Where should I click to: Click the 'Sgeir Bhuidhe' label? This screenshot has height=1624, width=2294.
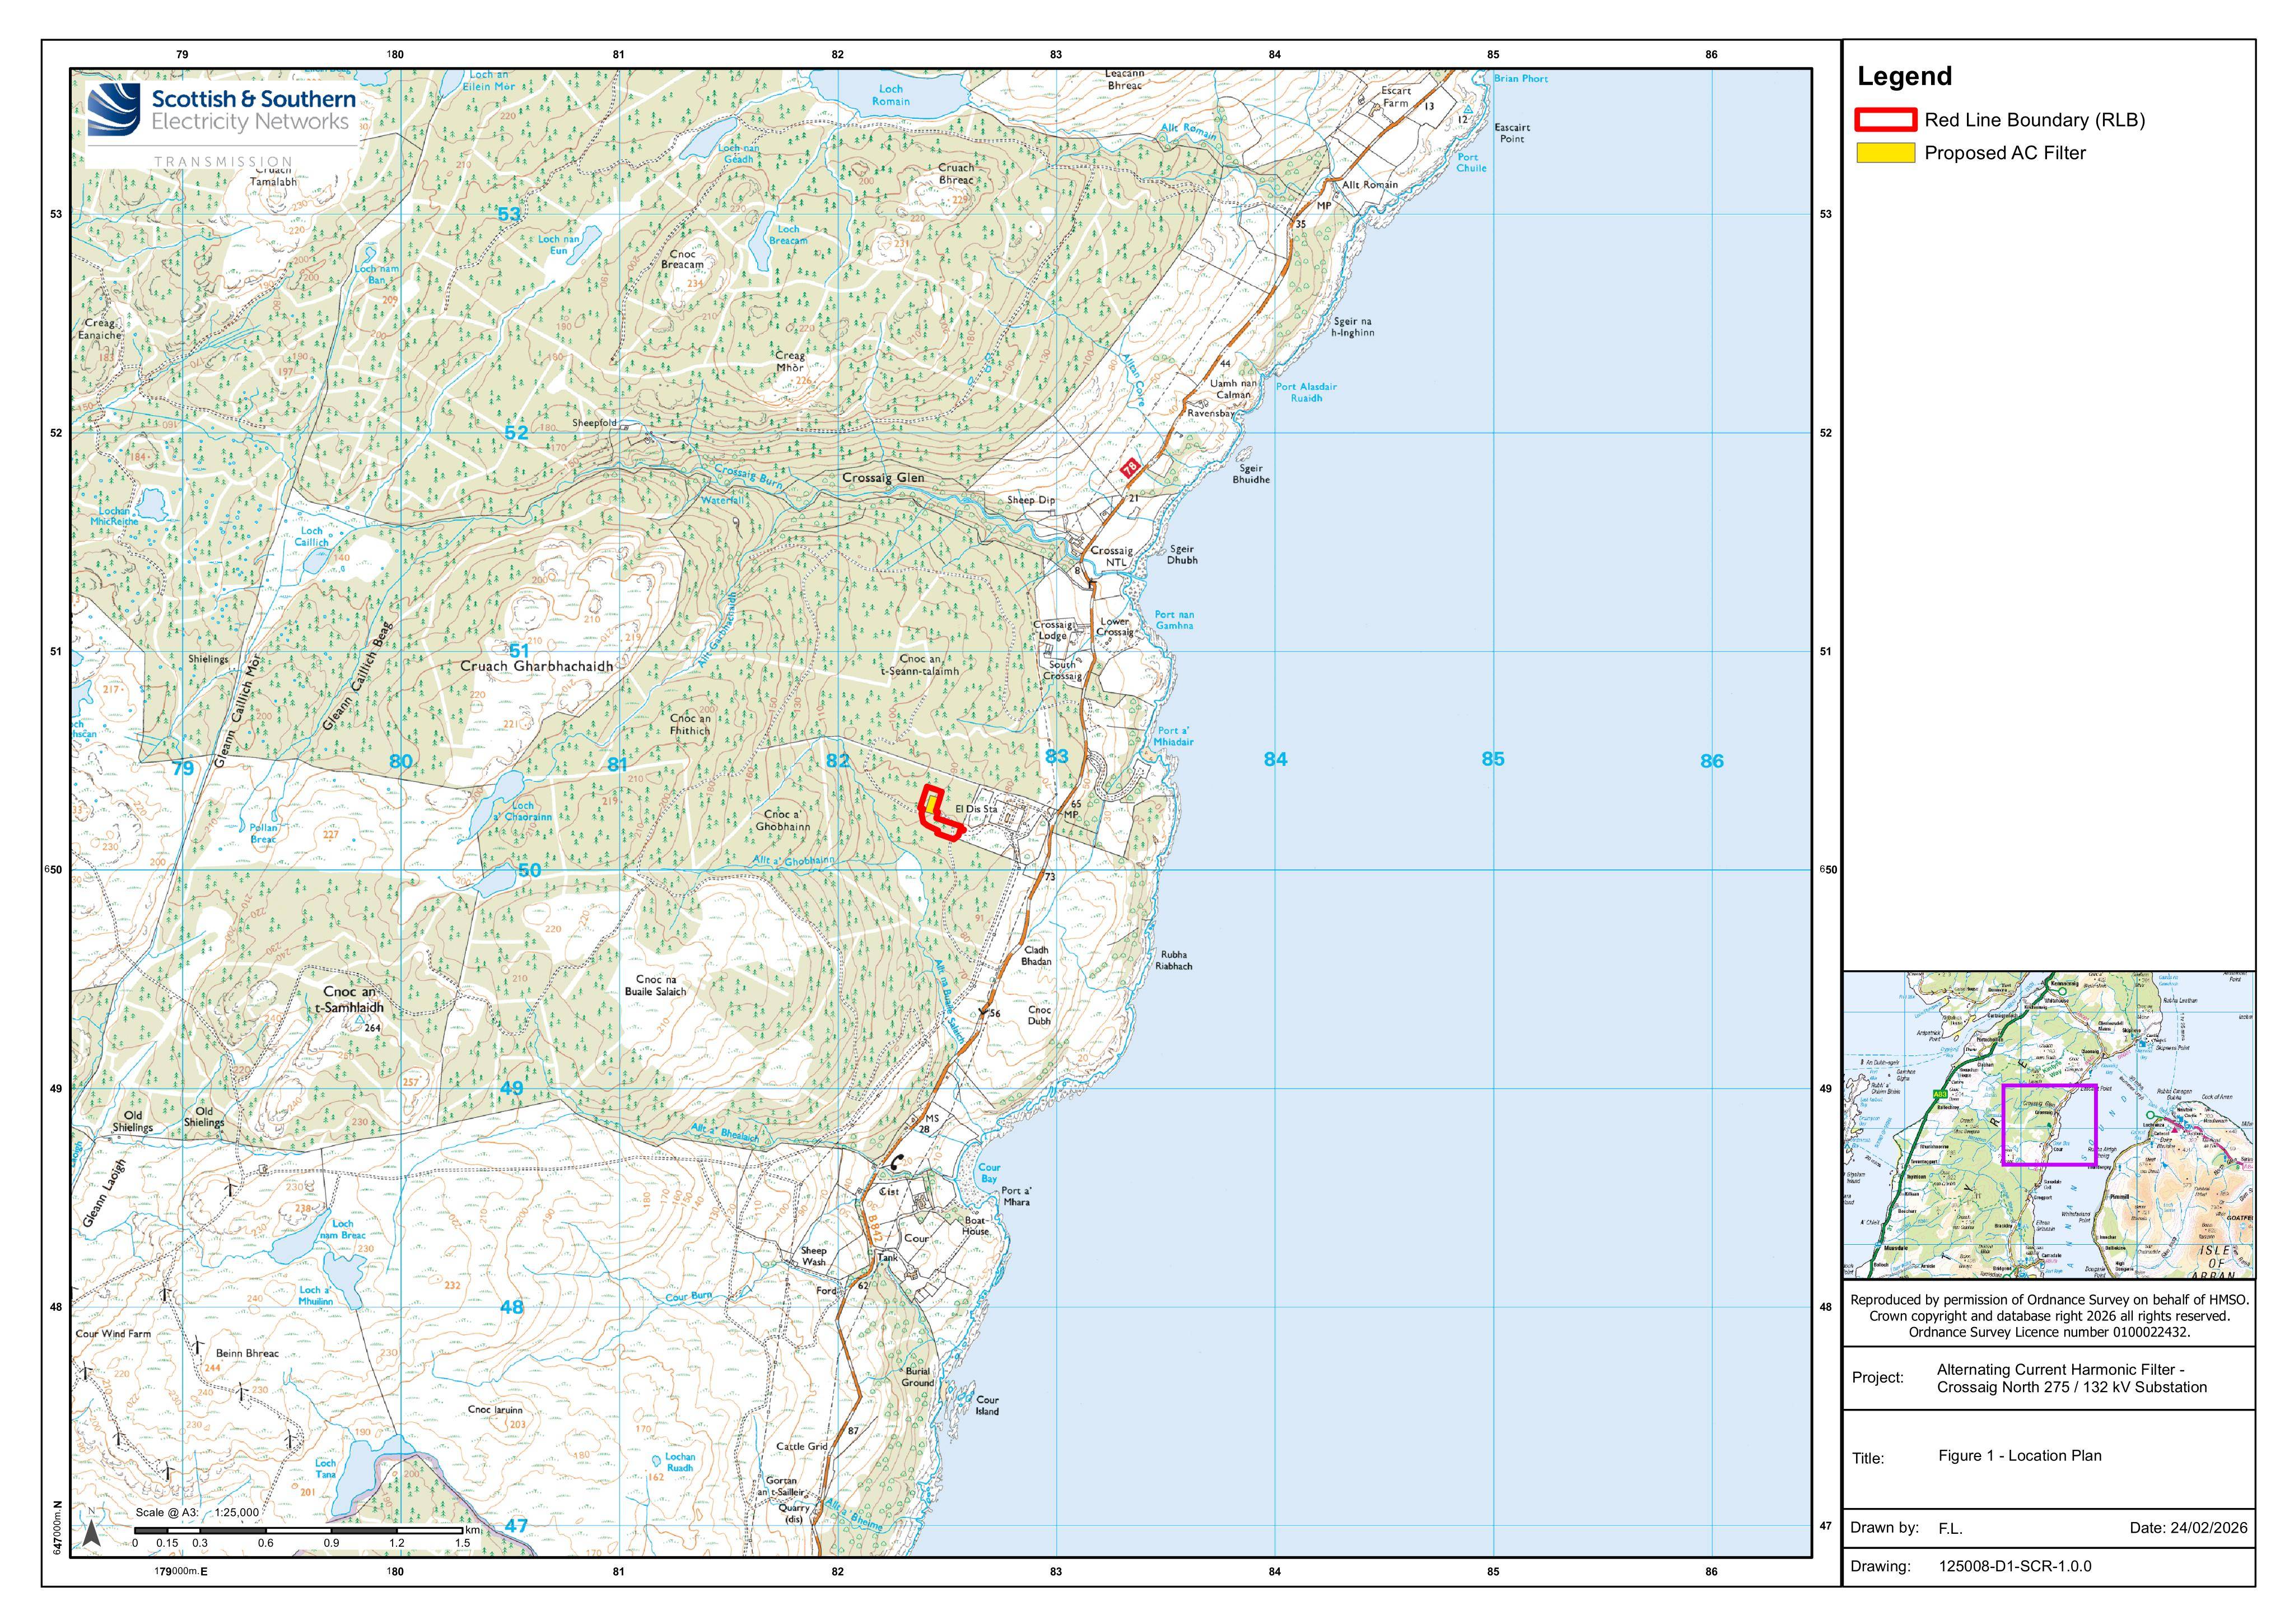1252,474
